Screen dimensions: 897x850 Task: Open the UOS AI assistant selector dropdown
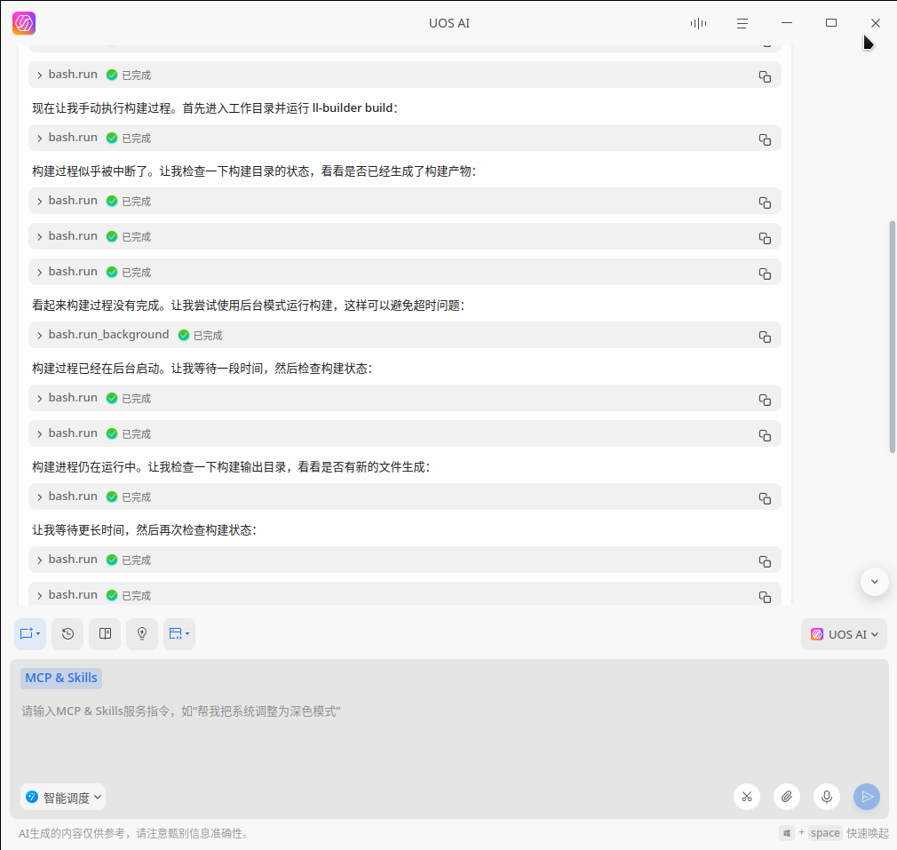[844, 634]
